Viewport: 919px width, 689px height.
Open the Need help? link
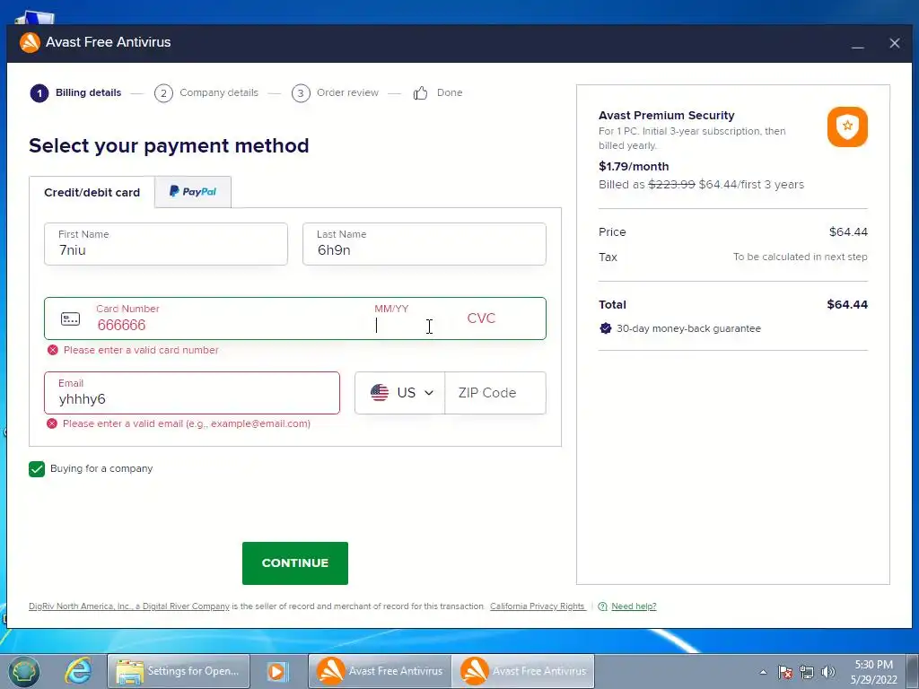coord(634,606)
